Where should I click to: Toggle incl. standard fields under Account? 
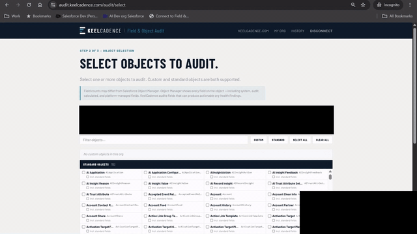pos(211,199)
